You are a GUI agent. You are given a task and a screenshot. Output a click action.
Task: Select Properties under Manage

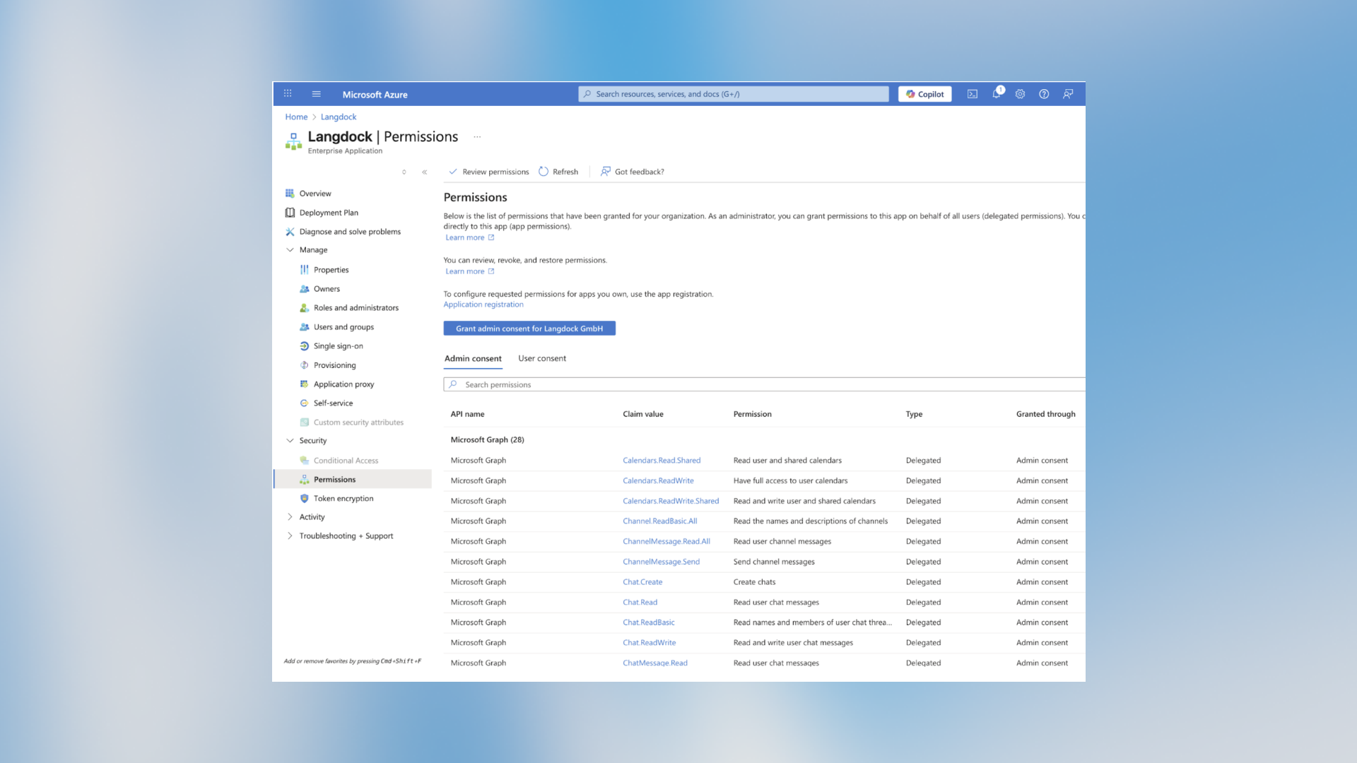tap(331, 269)
